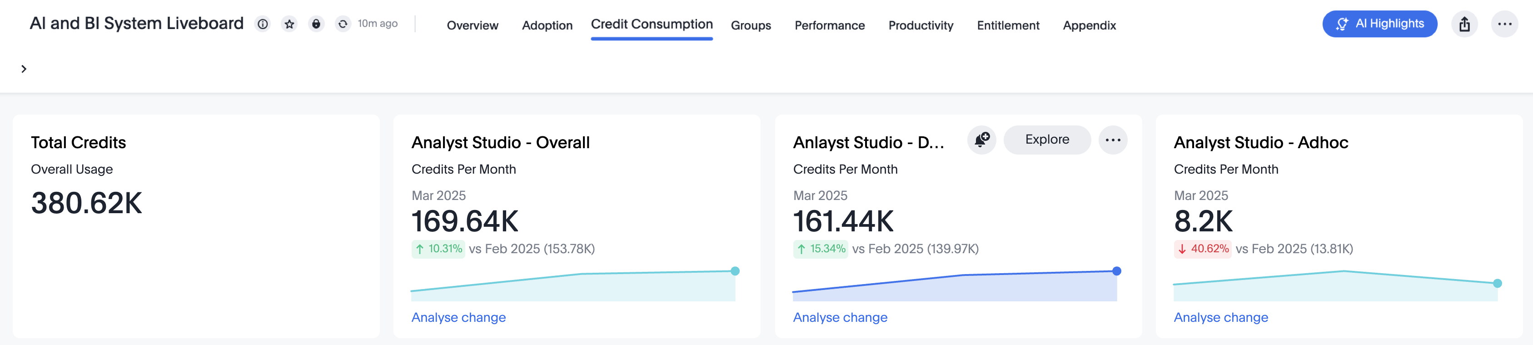Analyse change for Analyst Studio - Adhoc
The image size is (1533, 345).
point(1220,318)
